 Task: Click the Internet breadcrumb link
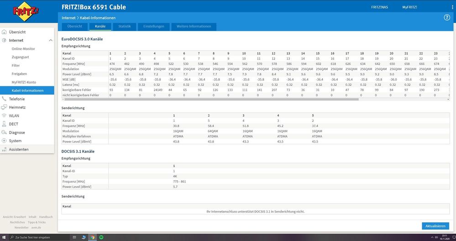coord(68,18)
